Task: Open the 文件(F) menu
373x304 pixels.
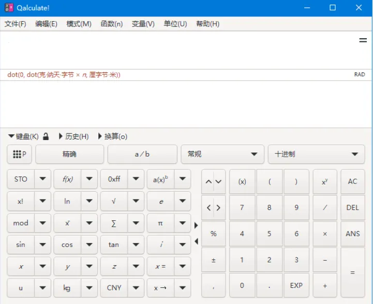Action: click(x=15, y=24)
